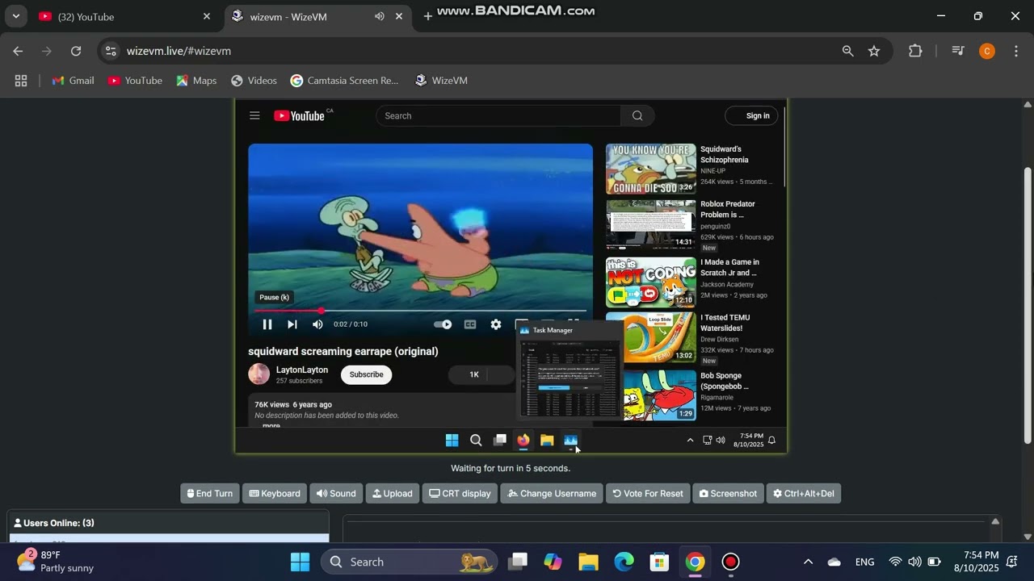The image size is (1034, 581).
Task: Click the Vote For Reset button
Action: click(648, 494)
